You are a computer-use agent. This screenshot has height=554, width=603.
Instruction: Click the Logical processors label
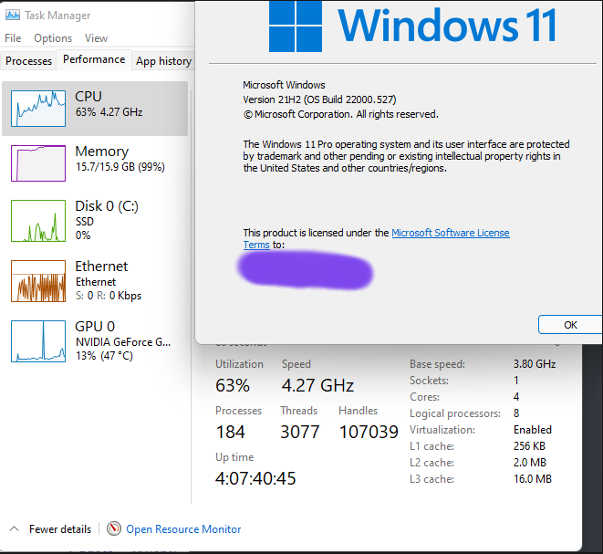pos(455,413)
